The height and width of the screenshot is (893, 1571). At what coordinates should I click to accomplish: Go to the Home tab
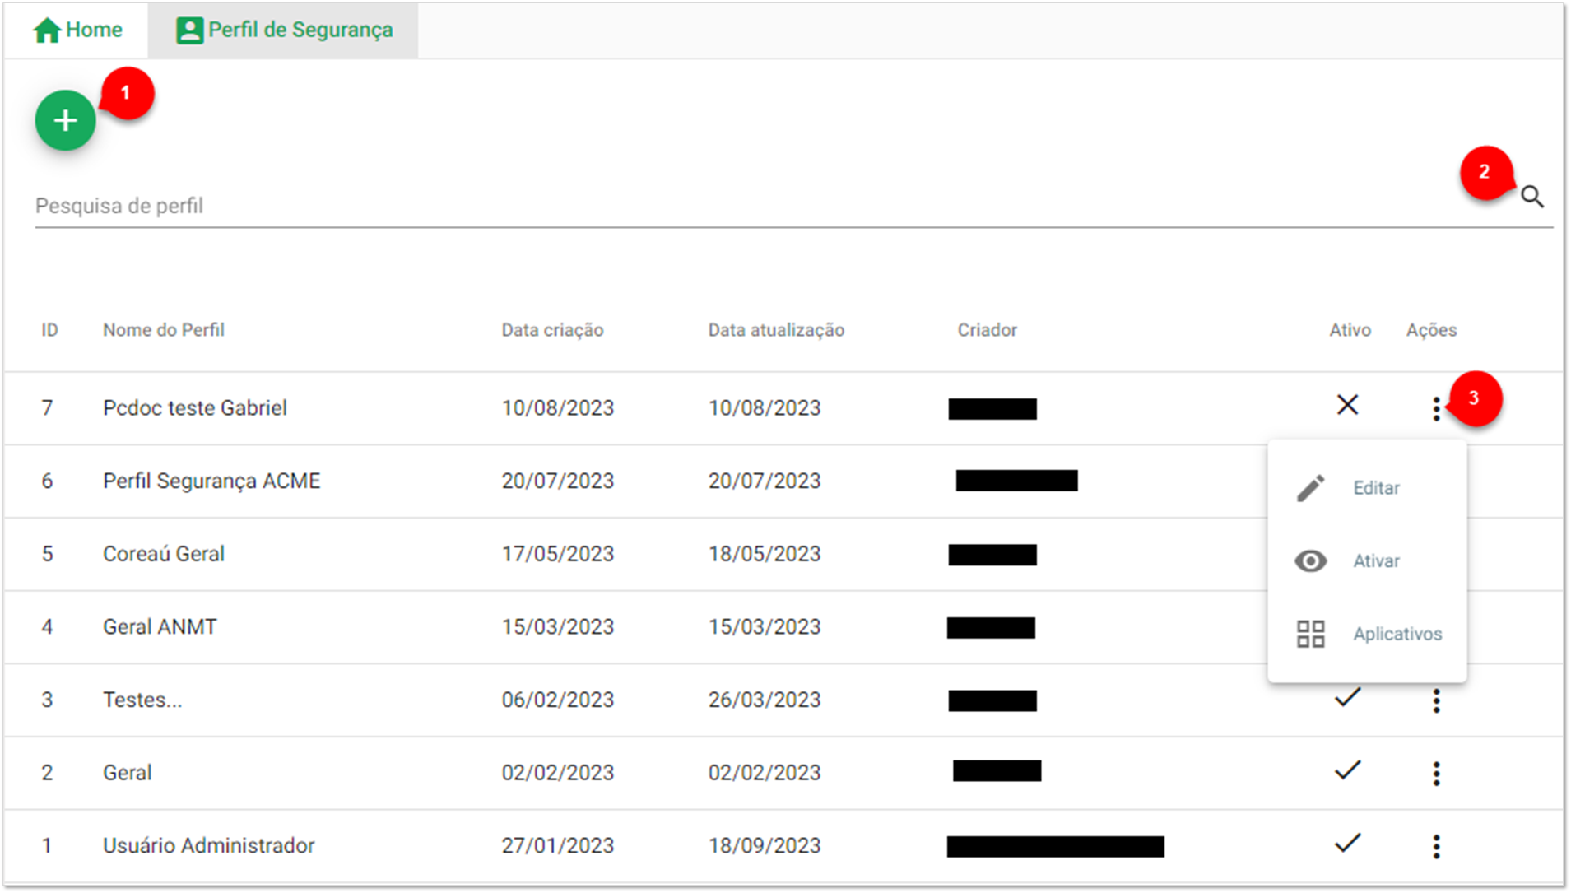(x=77, y=30)
